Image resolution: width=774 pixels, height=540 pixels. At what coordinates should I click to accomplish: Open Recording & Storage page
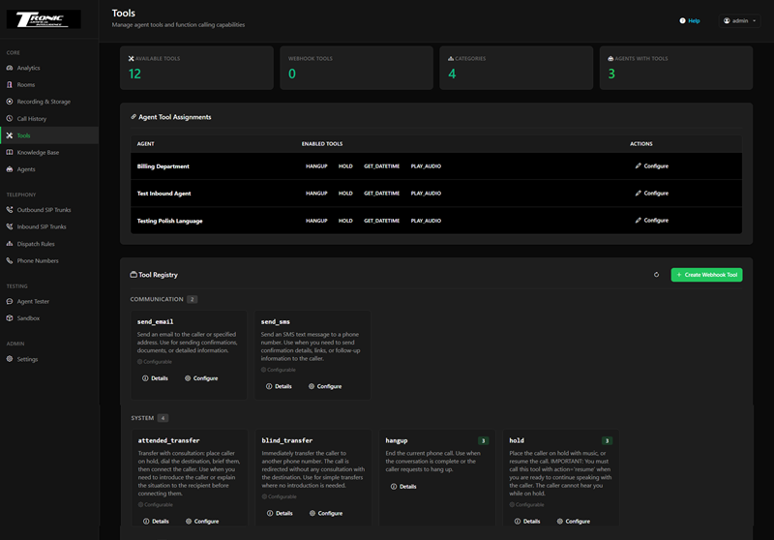pyautogui.click(x=44, y=102)
